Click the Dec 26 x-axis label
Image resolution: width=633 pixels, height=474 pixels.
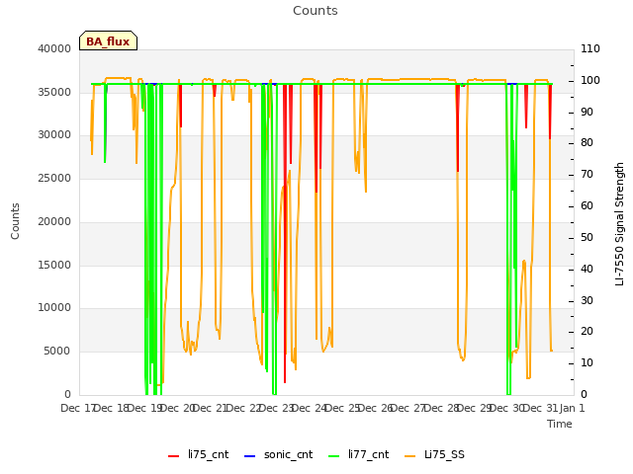376,408
